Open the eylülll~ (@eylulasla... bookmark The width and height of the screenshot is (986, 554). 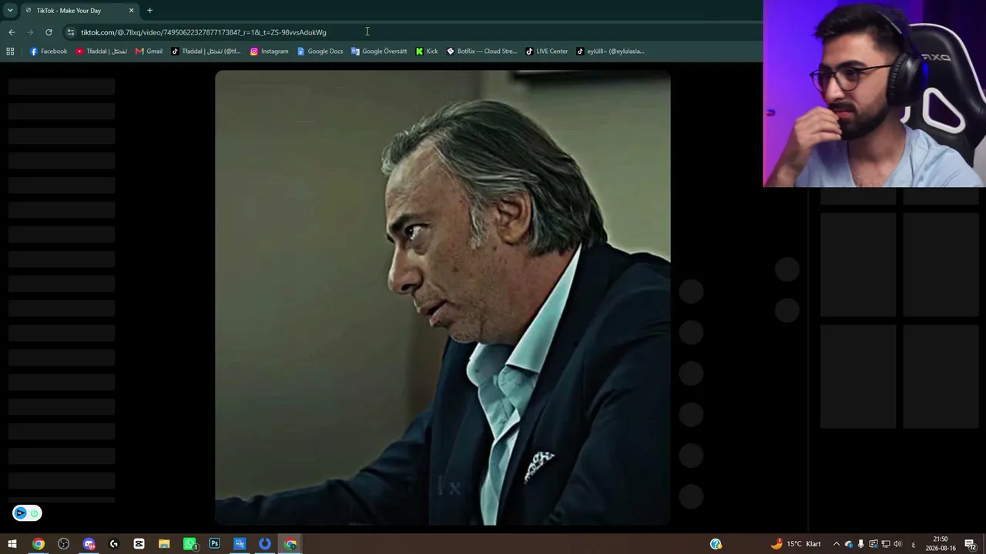610,52
